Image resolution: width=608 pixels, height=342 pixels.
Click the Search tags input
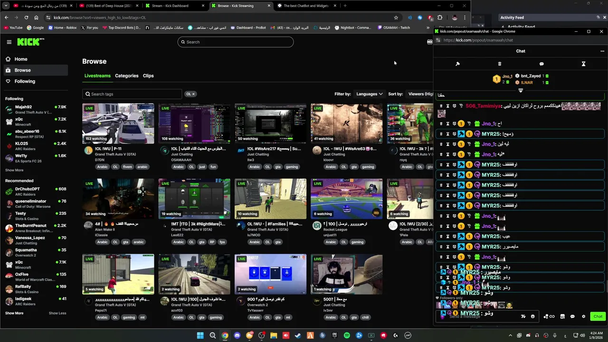pos(132,94)
